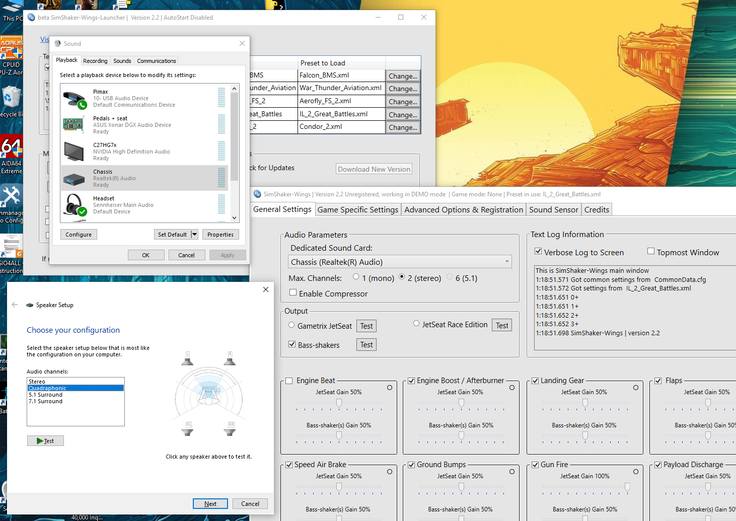This screenshot has width=736, height=521.
Task: Open the AIDA64 Extreme desktop icon
Action: click(x=11, y=155)
